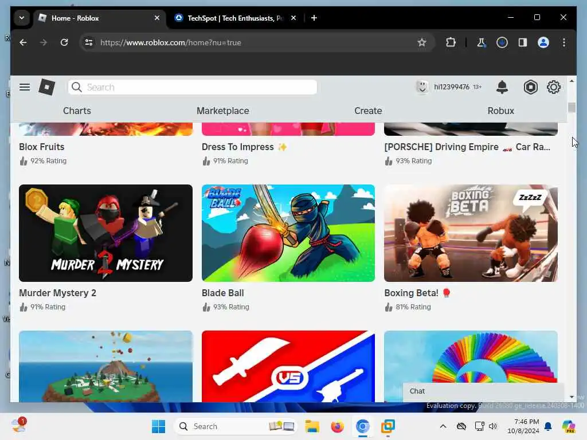Screen dimensions: 587x440
Task: Open a new browser tab
Action: (314, 18)
